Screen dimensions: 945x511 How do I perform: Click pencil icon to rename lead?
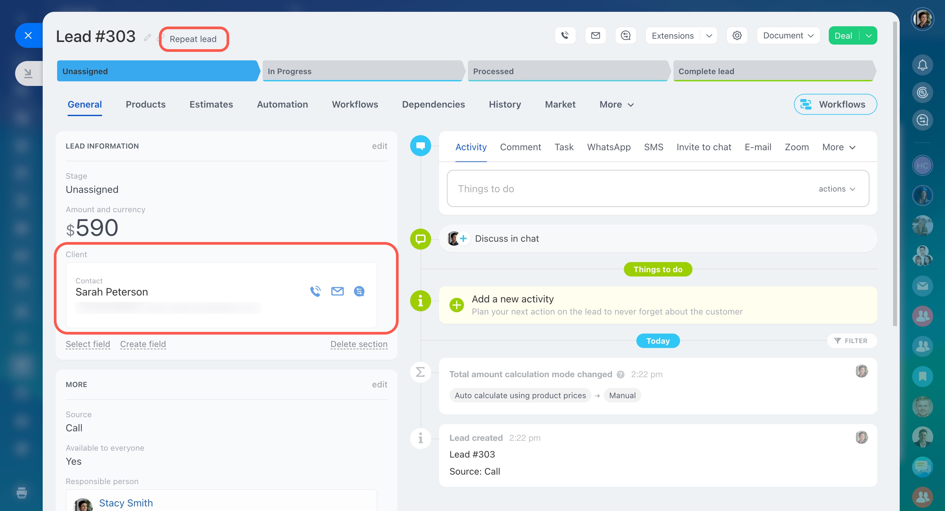tap(147, 37)
